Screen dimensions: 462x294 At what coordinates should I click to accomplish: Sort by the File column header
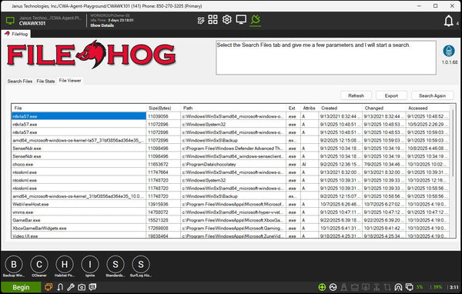point(79,108)
